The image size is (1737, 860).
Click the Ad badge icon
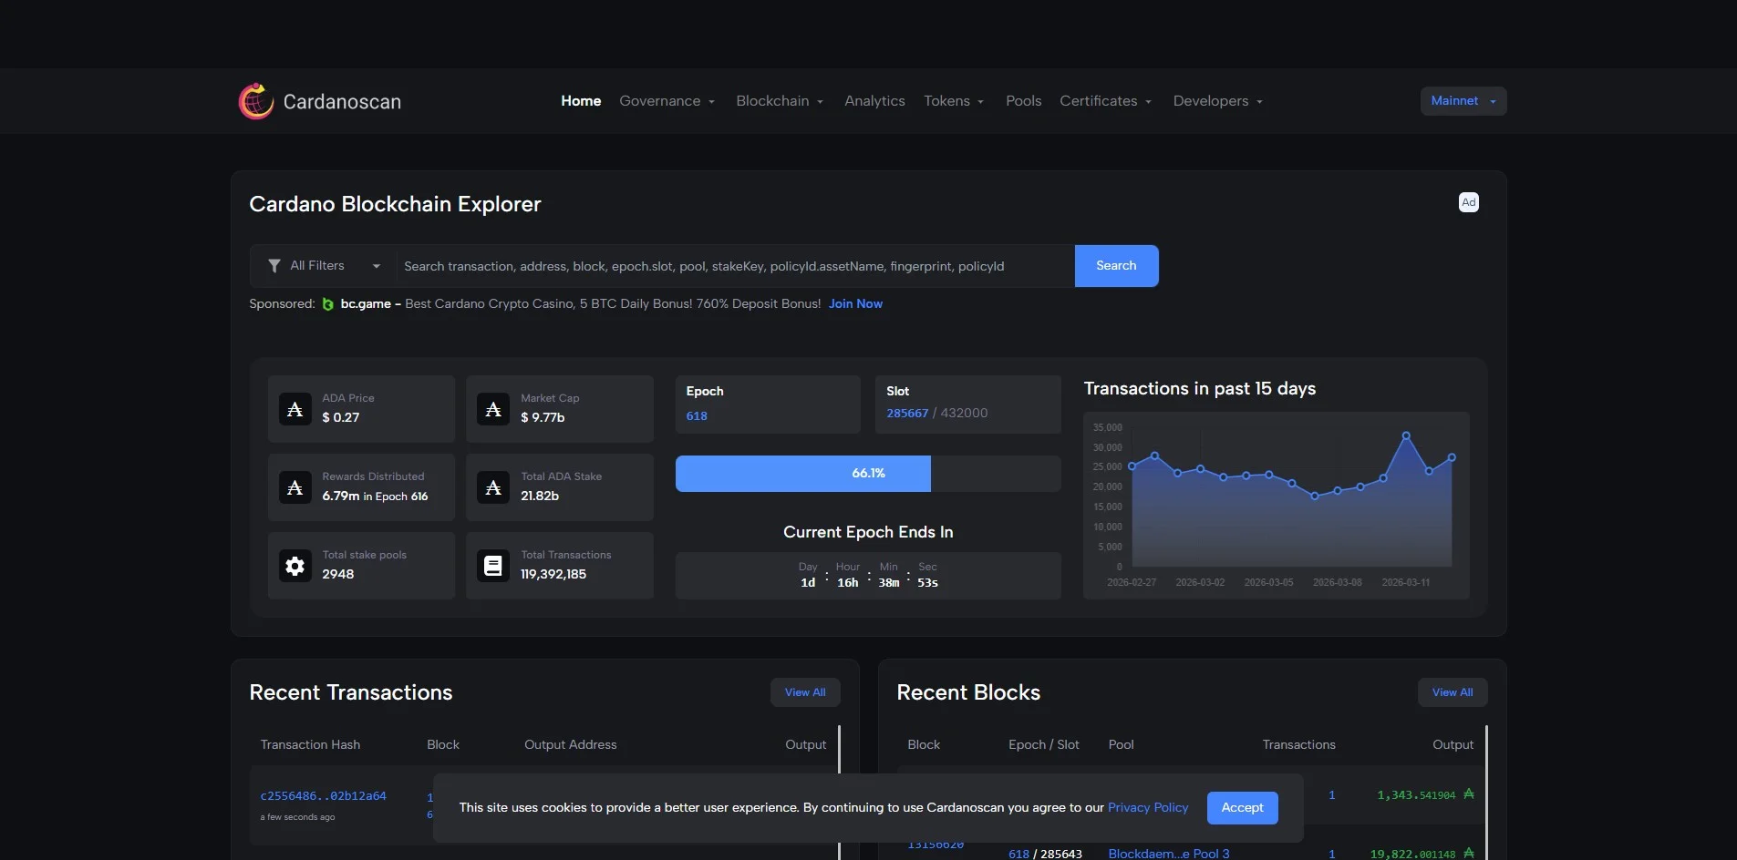click(x=1468, y=202)
